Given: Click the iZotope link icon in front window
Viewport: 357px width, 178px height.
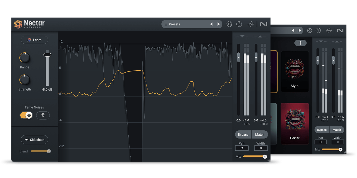Looking at the screenshot, I should point(251,24).
